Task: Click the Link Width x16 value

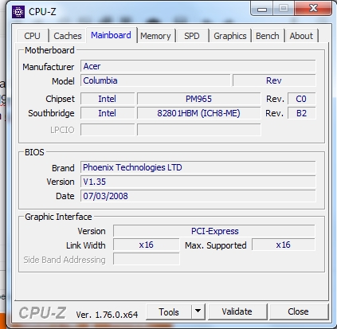Action: click(147, 245)
